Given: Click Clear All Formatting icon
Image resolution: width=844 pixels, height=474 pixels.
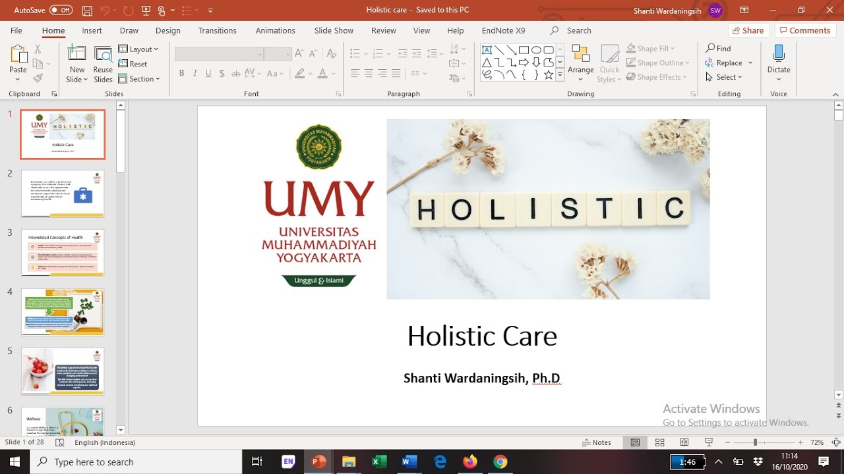Looking at the screenshot, I should 330,54.
